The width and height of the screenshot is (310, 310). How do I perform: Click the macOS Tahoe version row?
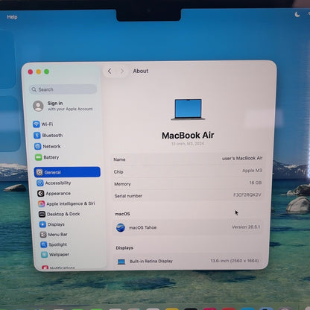pyautogui.click(x=189, y=227)
